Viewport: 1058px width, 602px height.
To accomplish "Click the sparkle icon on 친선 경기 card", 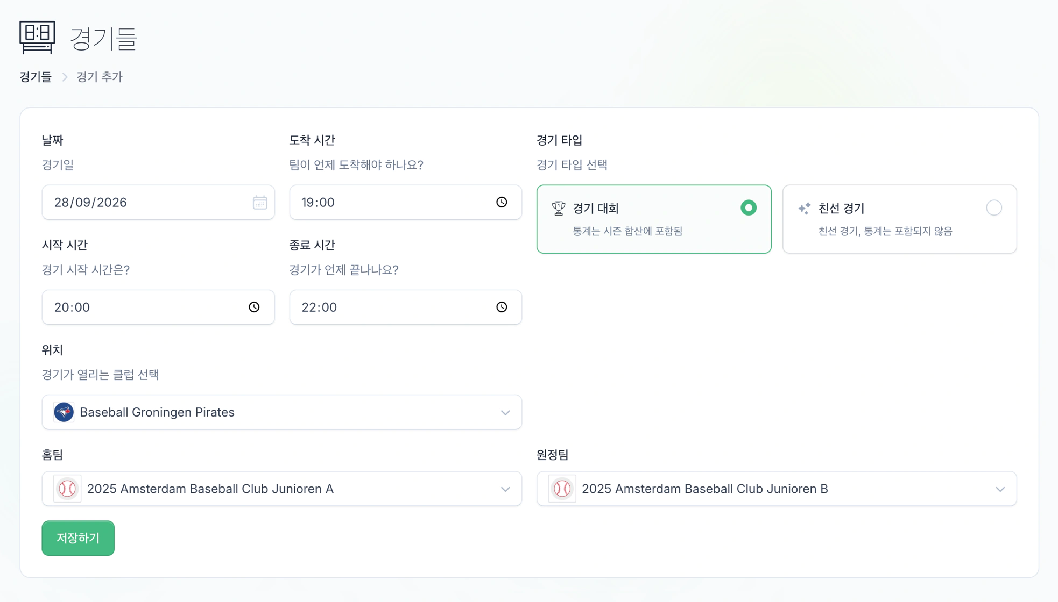I will tap(804, 208).
